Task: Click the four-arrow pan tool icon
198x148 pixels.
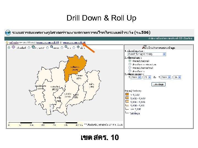Action: point(78,47)
